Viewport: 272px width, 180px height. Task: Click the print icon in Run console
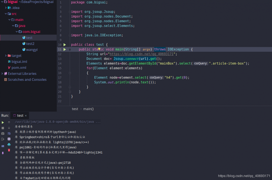click(x=9, y=144)
